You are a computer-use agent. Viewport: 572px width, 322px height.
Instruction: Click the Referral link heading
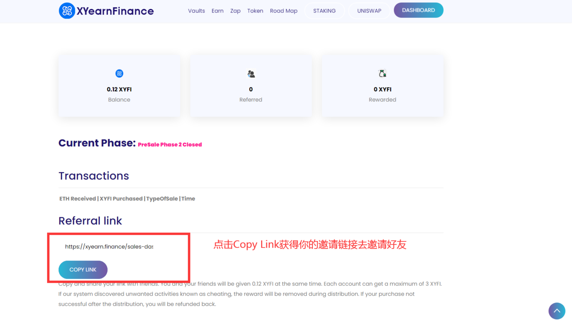pos(90,221)
